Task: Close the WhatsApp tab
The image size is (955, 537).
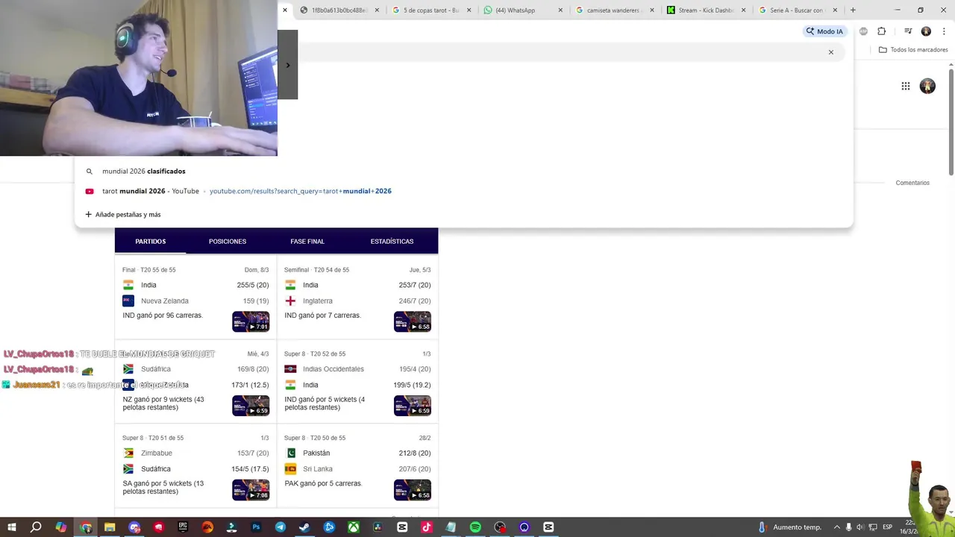Action: 560,10
